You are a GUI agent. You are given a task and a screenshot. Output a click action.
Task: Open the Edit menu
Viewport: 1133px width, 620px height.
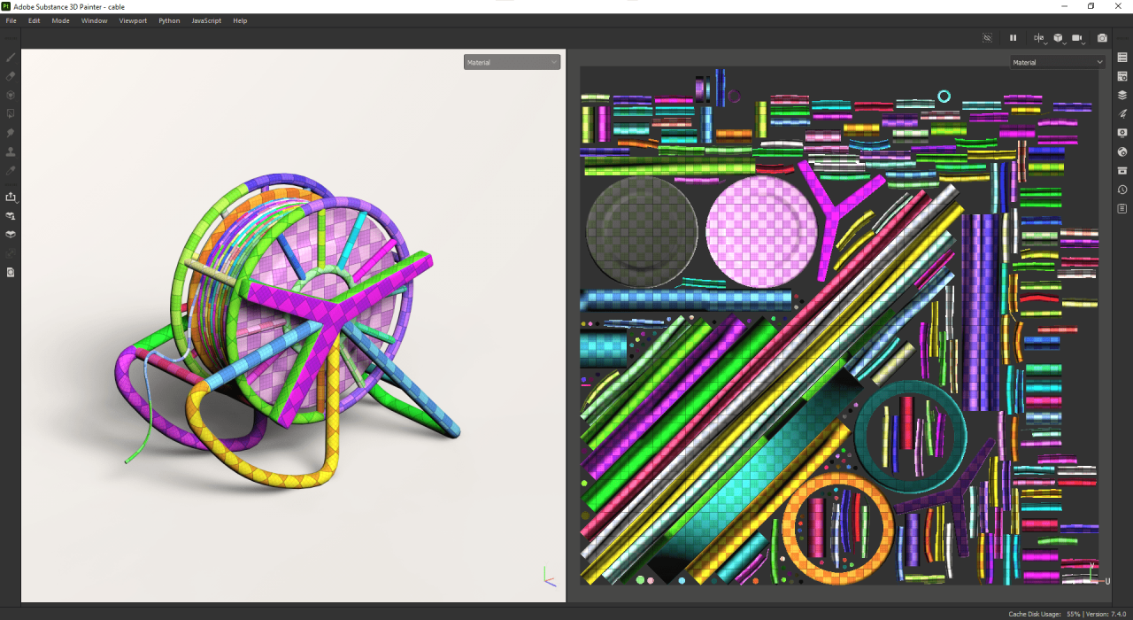[x=34, y=20]
